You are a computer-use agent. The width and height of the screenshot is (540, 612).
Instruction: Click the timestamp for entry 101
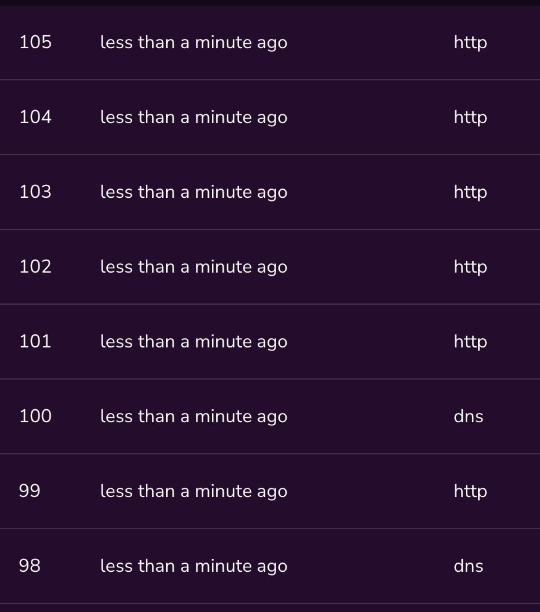[x=193, y=342]
